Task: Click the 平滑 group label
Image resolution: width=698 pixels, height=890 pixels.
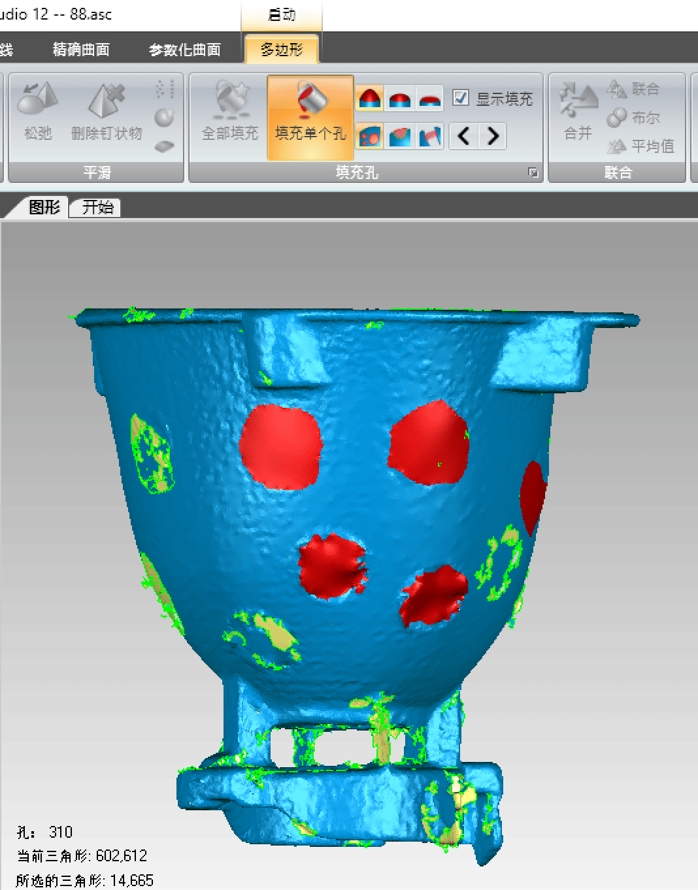Action: tap(97, 173)
